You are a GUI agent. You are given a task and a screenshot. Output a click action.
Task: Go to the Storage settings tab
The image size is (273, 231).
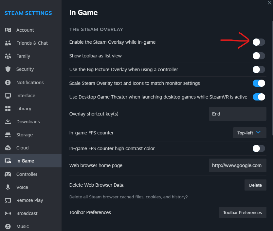[x=25, y=135]
